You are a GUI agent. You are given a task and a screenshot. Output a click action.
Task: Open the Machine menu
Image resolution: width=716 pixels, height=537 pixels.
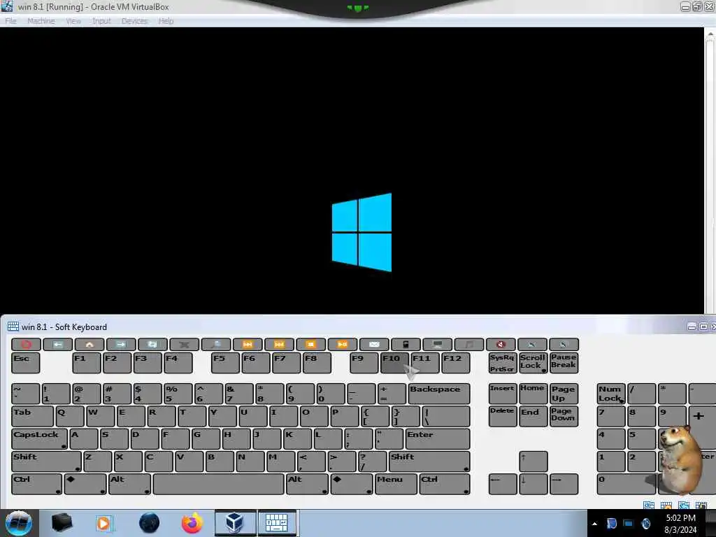pyautogui.click(x=41, y=21)
